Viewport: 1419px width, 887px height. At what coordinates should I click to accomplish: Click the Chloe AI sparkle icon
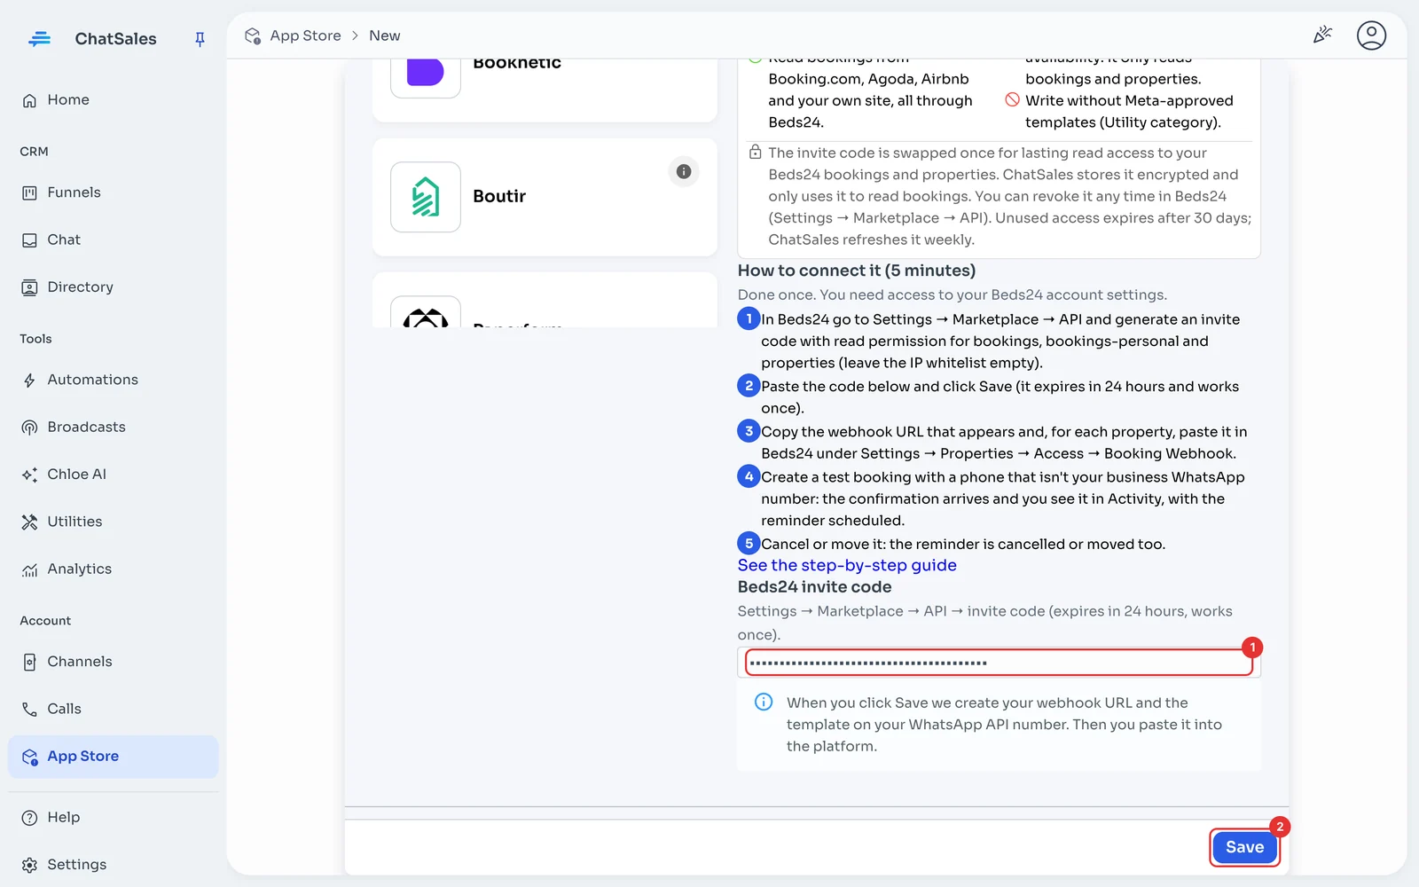point(29,475)
